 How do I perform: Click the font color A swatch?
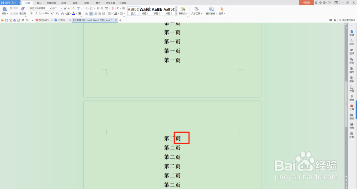[74, 14]
